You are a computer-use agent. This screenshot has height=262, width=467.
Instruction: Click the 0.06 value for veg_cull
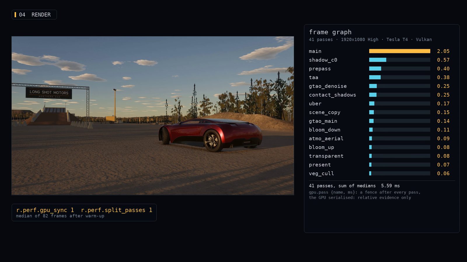(443, 174)
